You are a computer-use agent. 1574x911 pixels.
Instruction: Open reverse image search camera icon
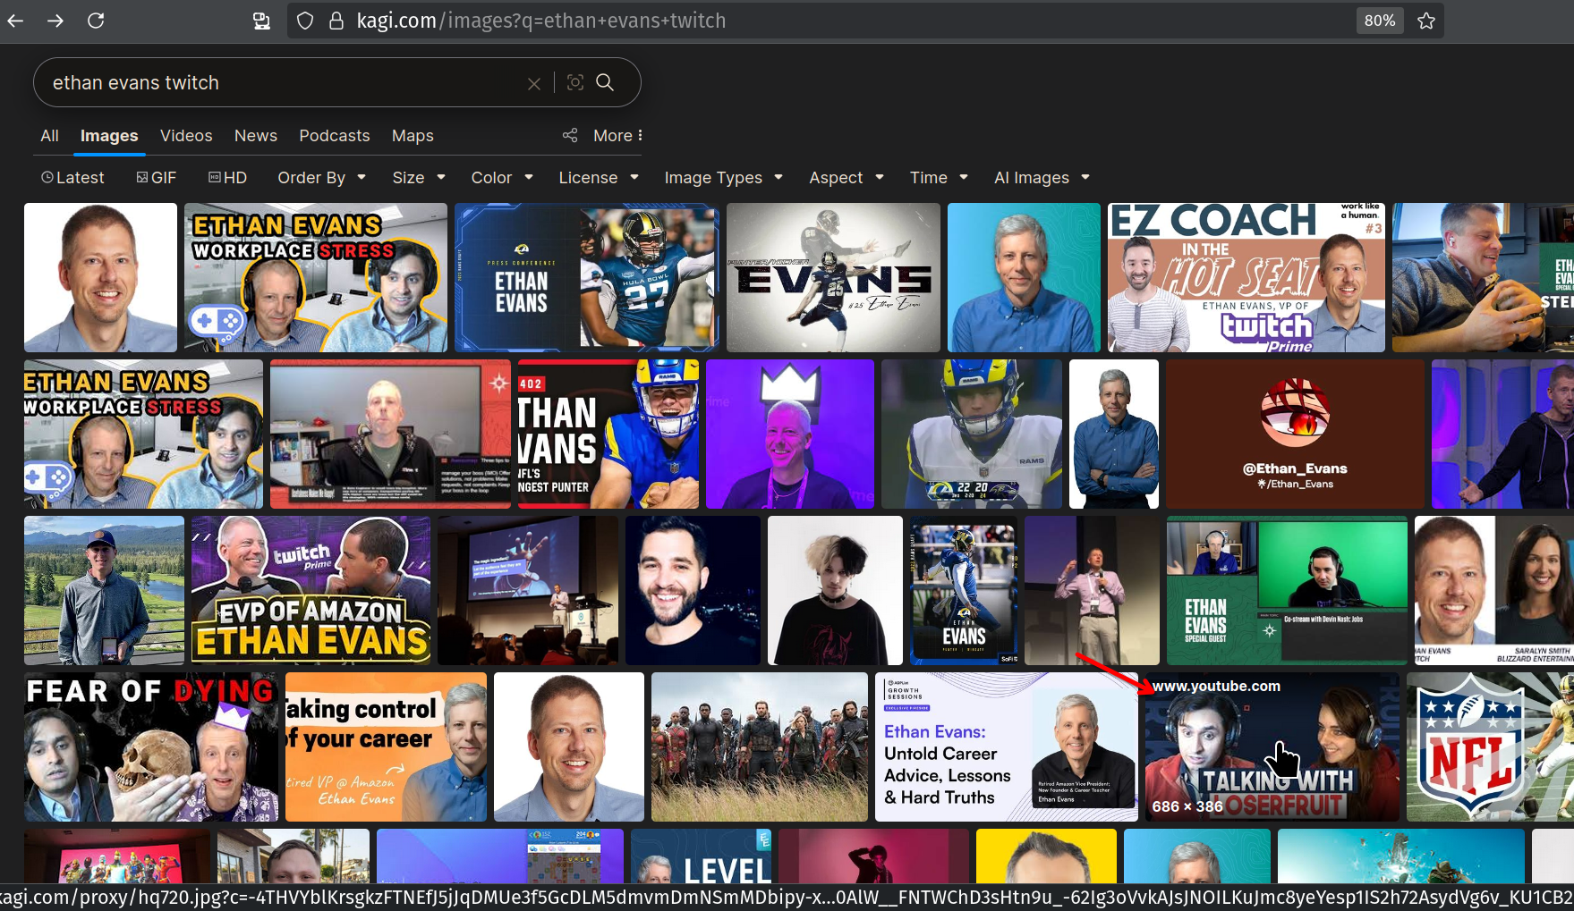click(x=575, y=82)
